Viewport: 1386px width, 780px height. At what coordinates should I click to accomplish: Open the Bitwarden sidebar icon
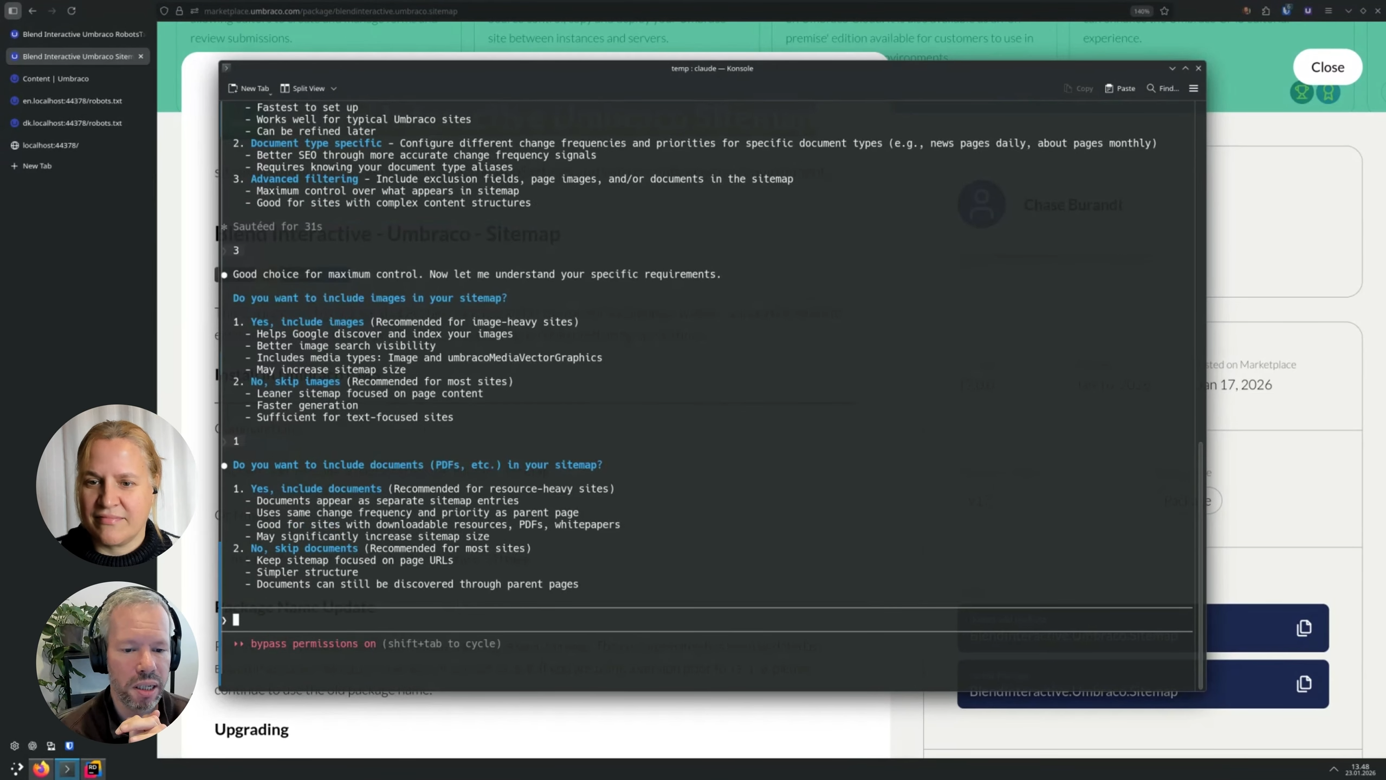point(69,746)
